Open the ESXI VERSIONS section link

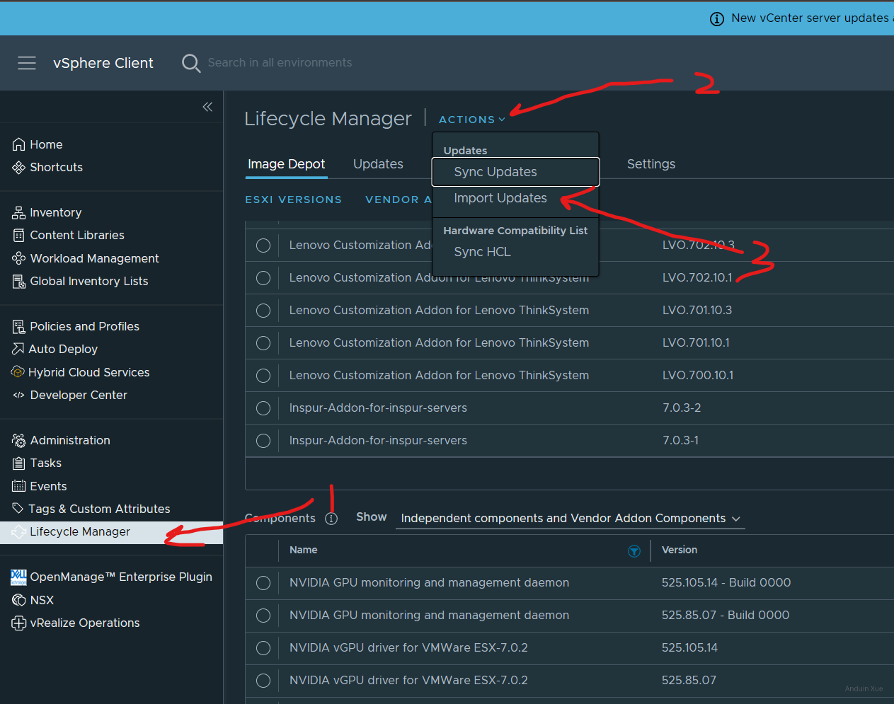click(x=293, y=200)
